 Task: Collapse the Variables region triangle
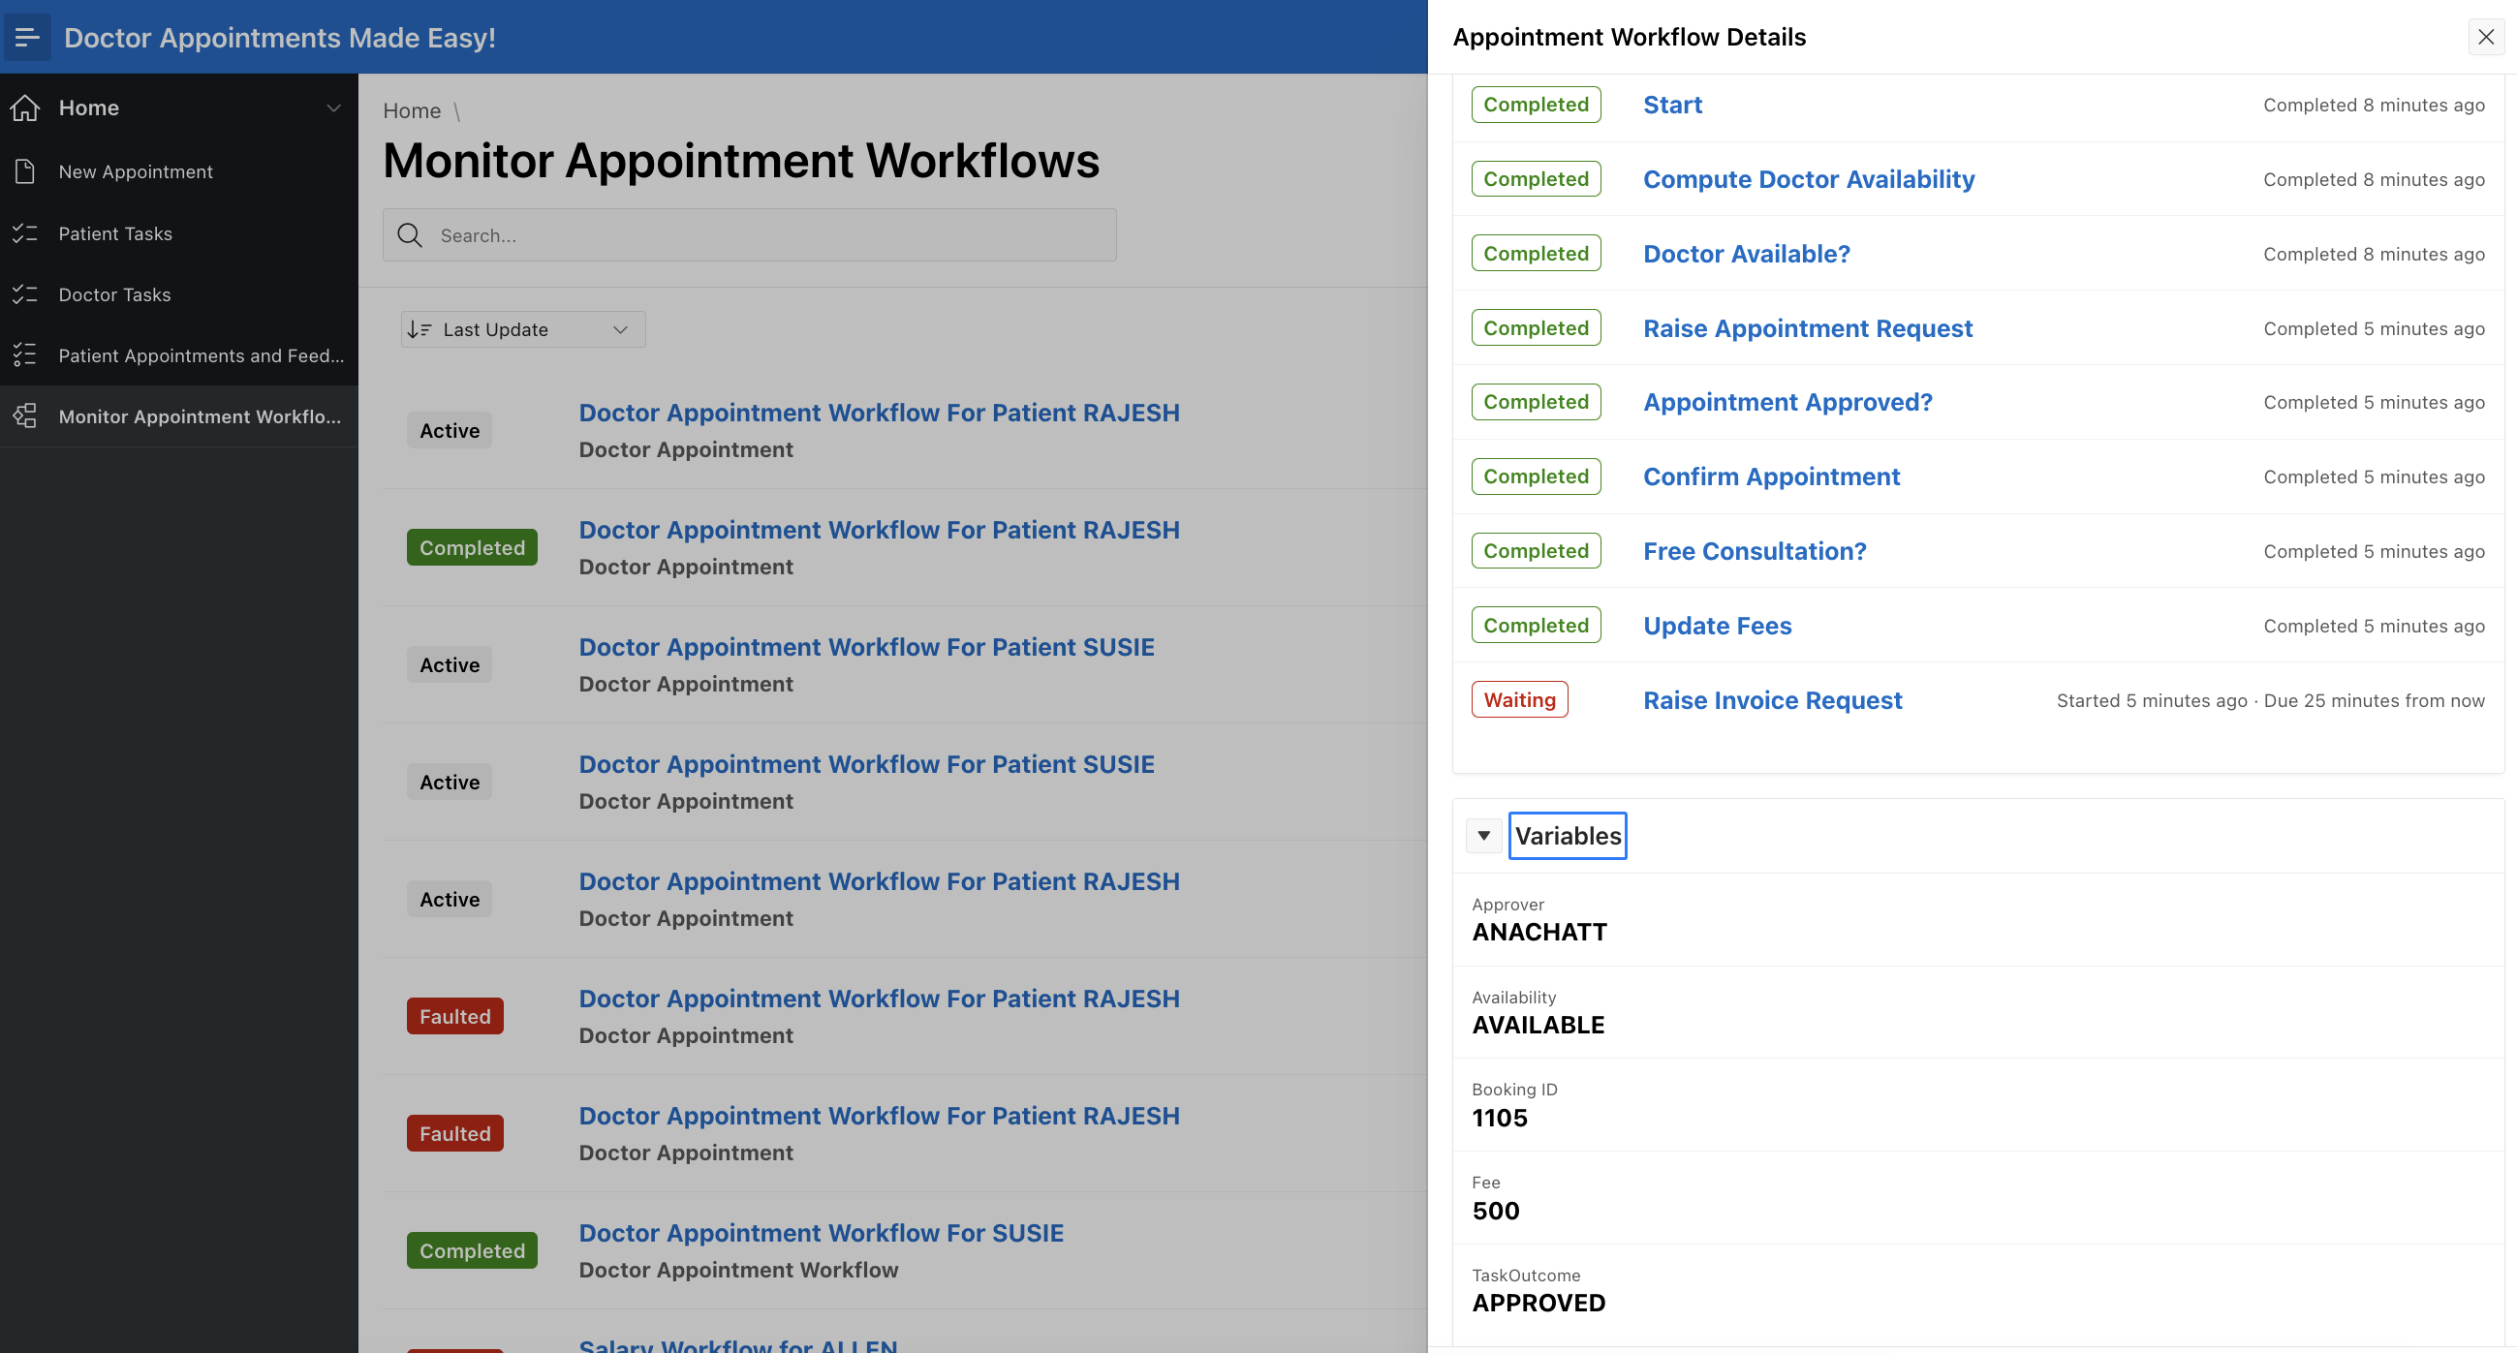tap(1483, 835)
